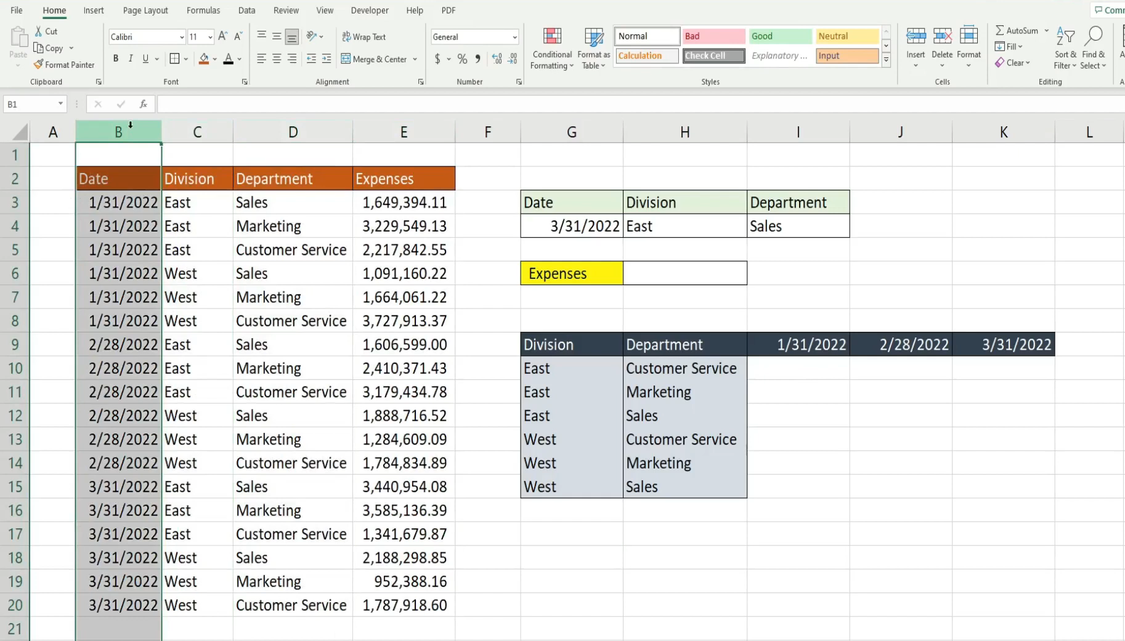Center text horizontally
This screenshot has width=1125, height=641.
[277, 59]
